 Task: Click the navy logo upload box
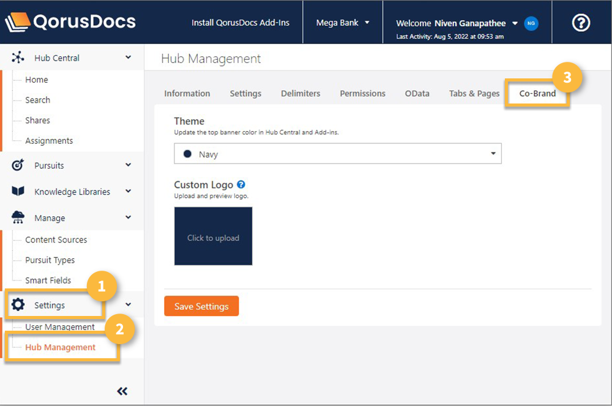[213, 236]
